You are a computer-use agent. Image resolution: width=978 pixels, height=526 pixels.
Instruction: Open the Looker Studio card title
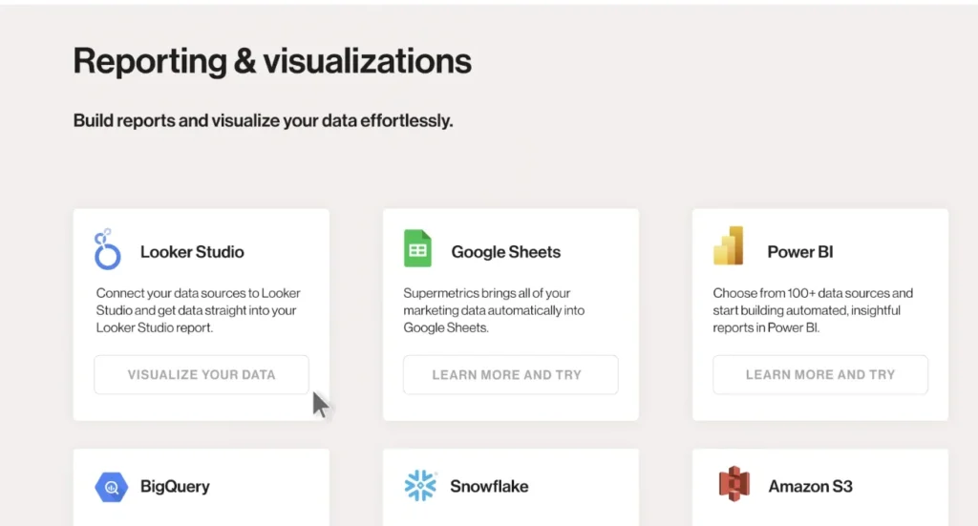coord(192,252)
